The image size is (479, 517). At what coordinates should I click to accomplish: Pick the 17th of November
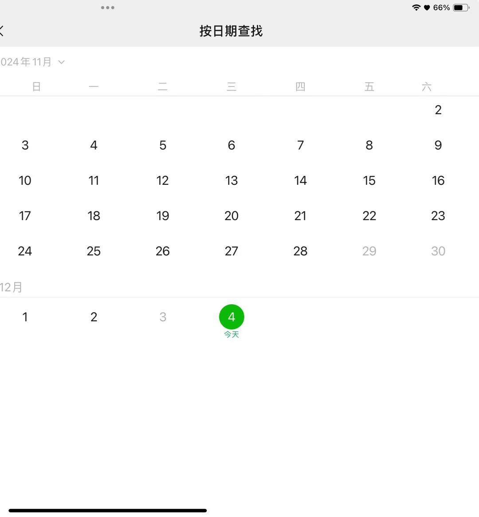coord(25,215)
